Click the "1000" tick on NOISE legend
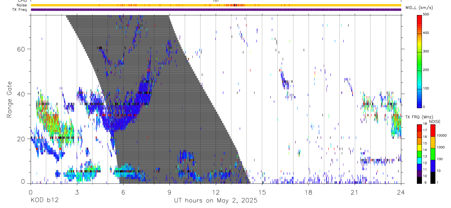The image size is (451, 208). (x=440, y=147)
